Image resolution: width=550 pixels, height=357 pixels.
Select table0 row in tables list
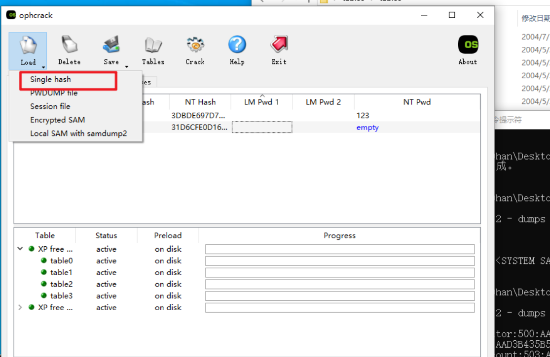click(x=61, y=261)
